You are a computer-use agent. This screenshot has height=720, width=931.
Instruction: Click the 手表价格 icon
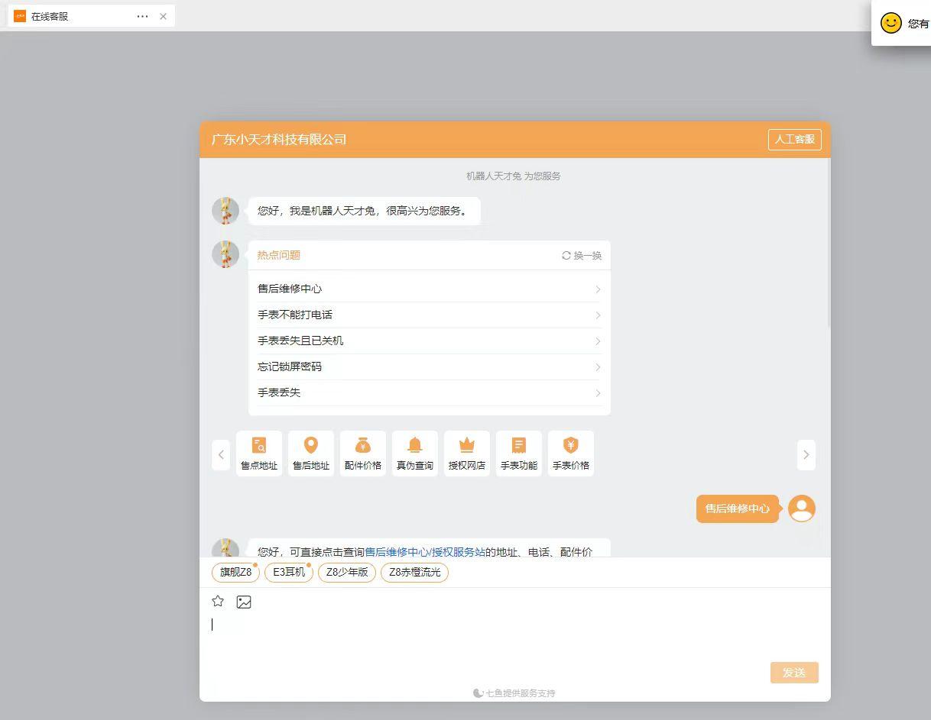[x=571, y=453]
